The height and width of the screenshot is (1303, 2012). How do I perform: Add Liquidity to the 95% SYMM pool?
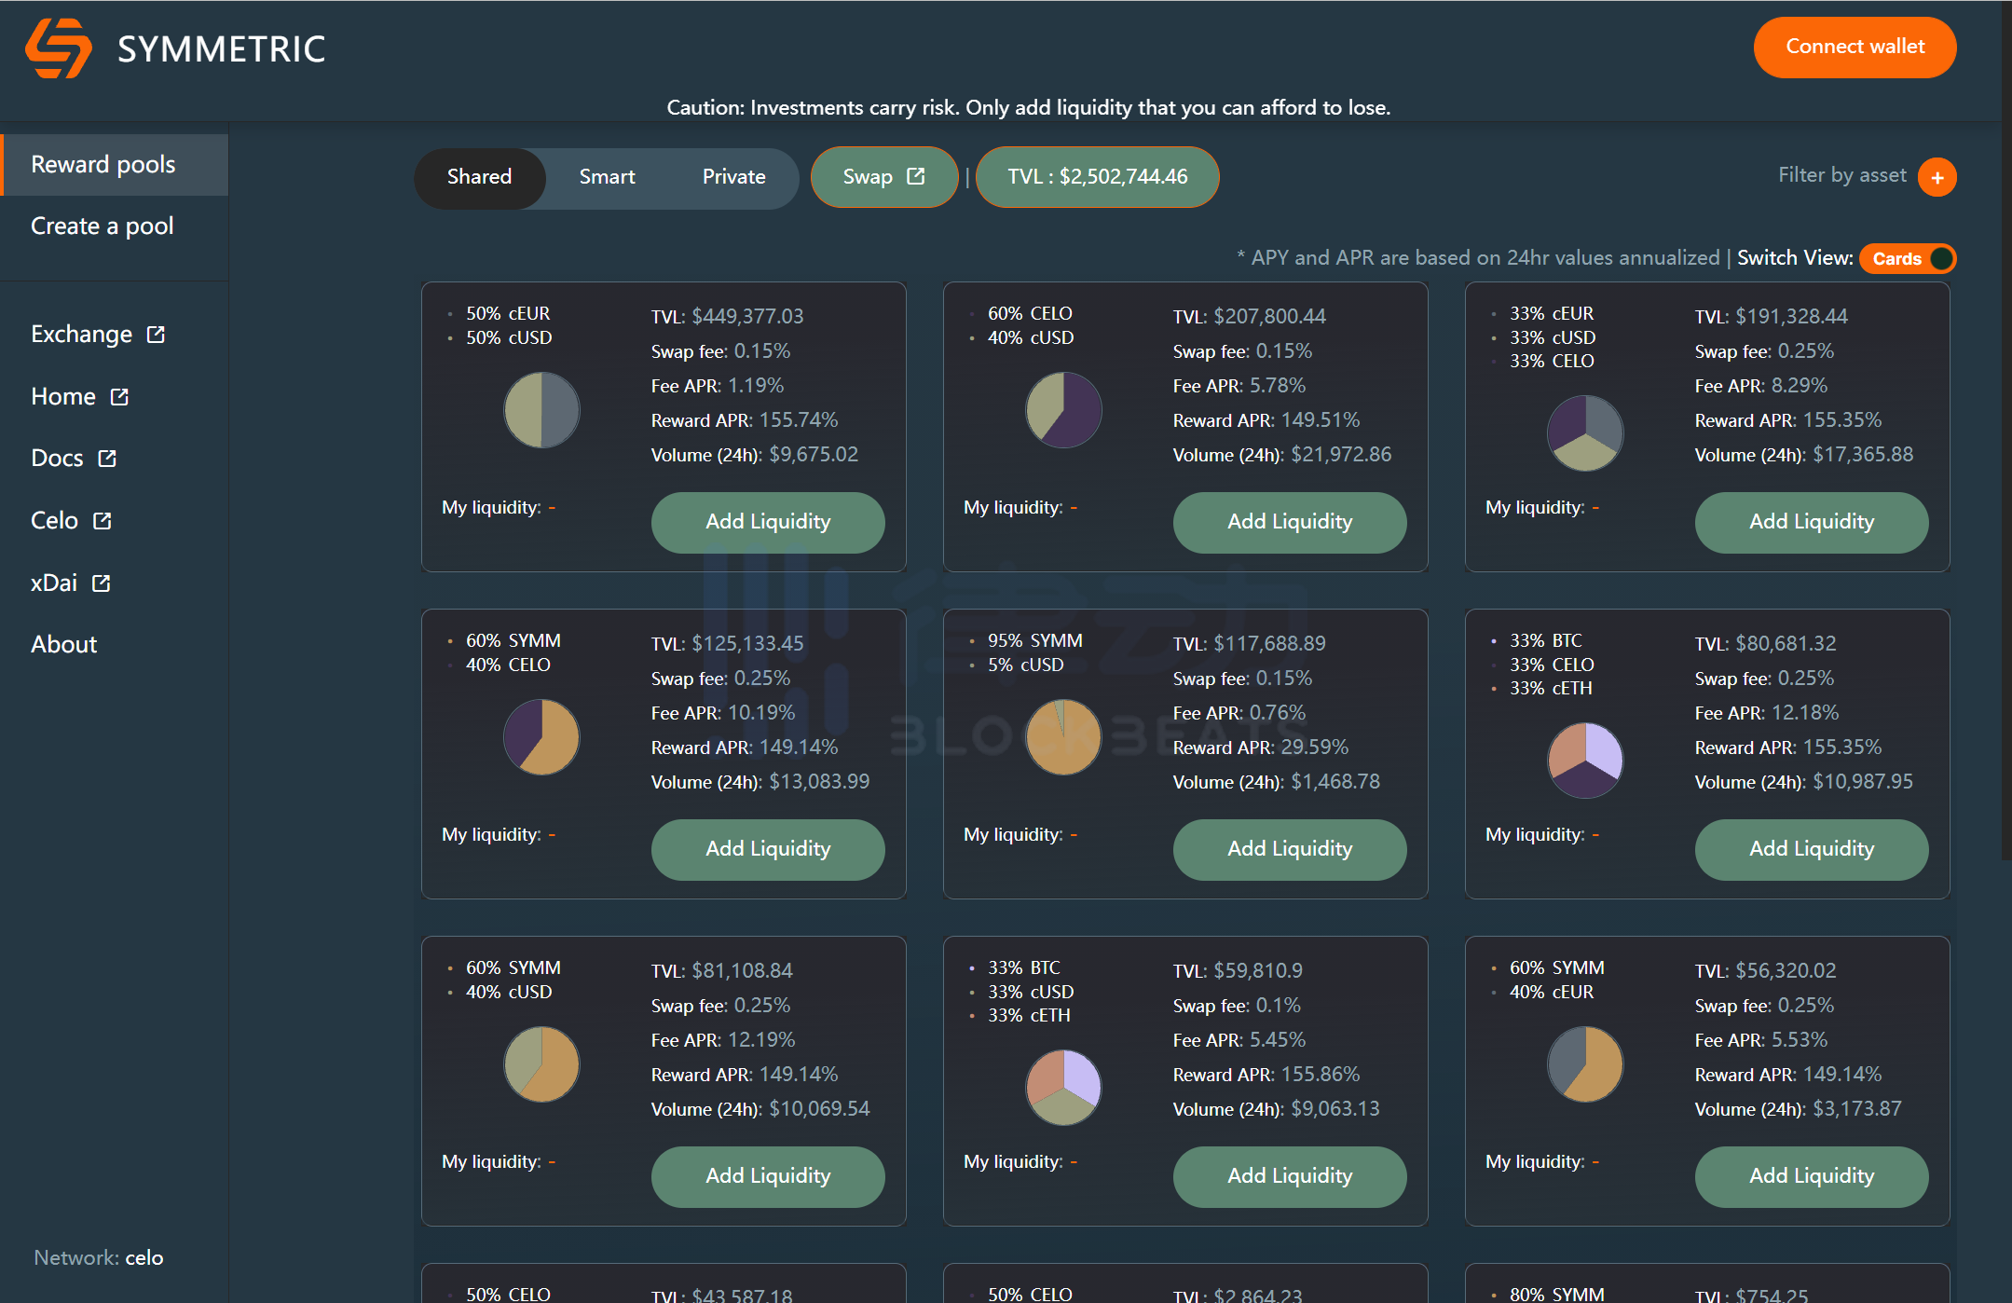coord(1289,849)
